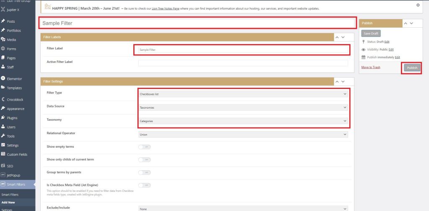Open the Data Source dropdown
The image size is (429, 211).
[243, 107]
